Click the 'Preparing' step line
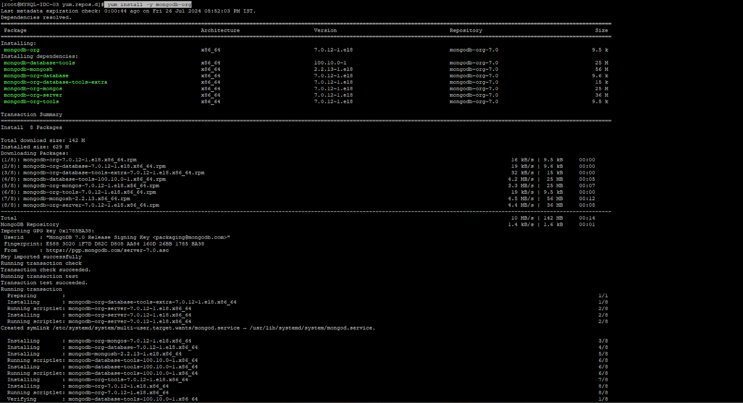 [36, 296]
